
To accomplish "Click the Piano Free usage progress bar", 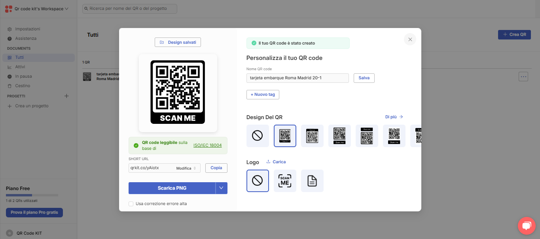I will point(32,195).
